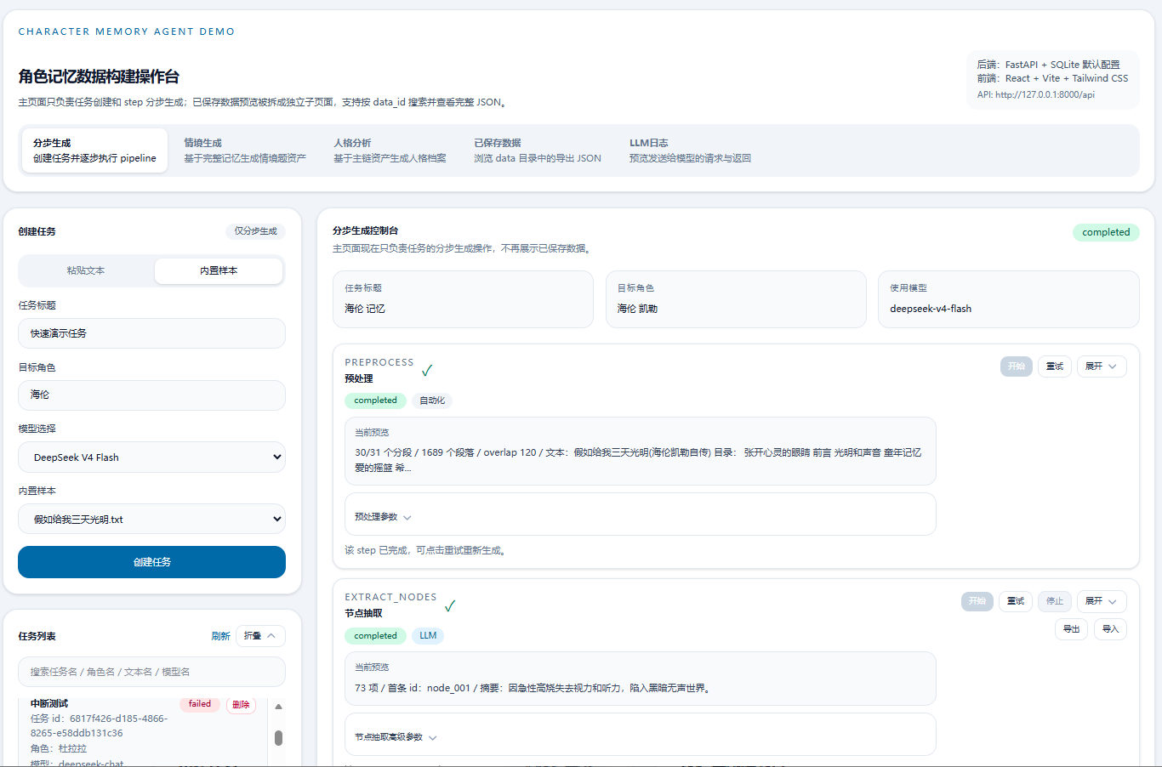Click the 自动化 tag under 预处理

click(432, 401)
